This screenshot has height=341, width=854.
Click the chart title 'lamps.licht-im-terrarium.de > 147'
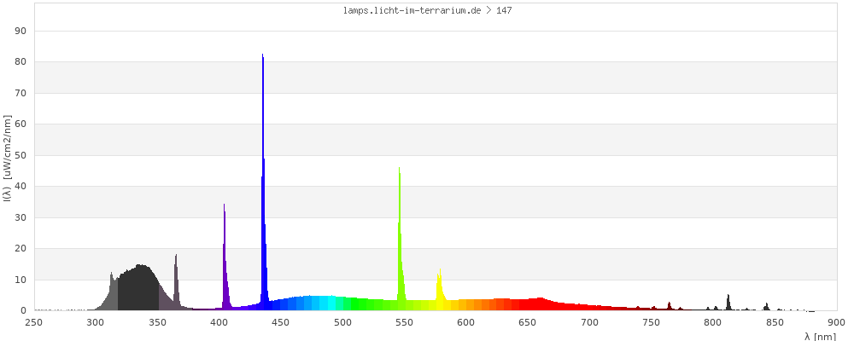[427, 10]
